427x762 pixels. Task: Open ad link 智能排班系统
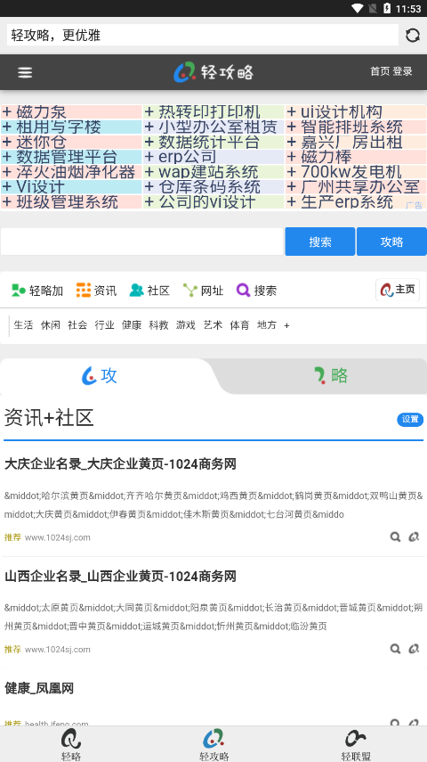pos(356,127)
